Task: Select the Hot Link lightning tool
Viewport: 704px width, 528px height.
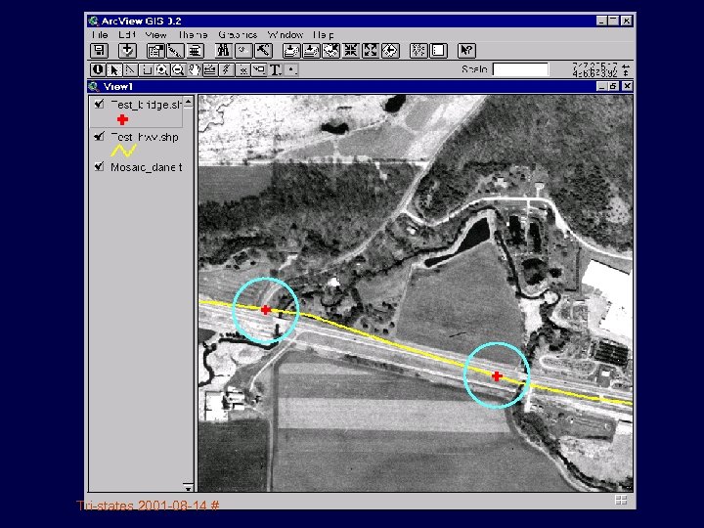Action: coord(227,70)
